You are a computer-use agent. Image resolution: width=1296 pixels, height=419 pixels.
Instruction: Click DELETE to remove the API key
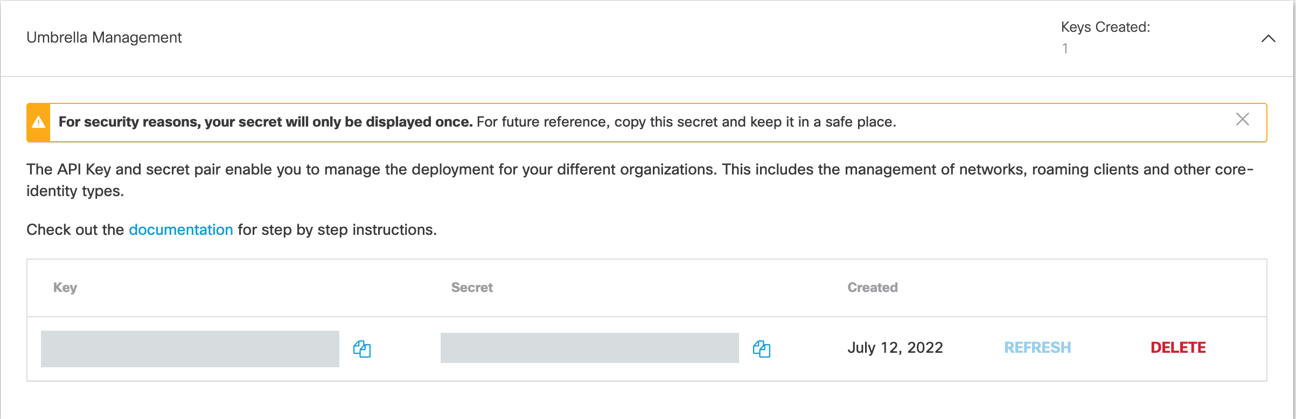click(1177, 347)
